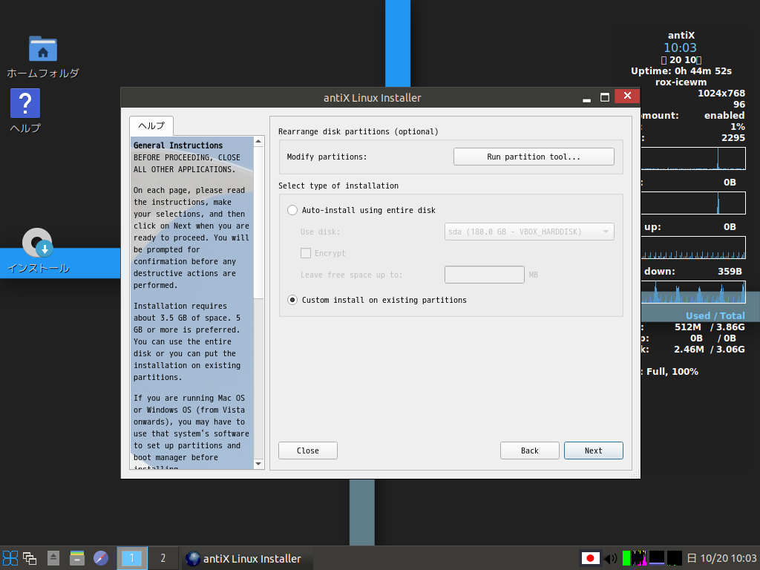Click the network activity monitor in tray
760x570 pixels.
click(x=674, y=558)
